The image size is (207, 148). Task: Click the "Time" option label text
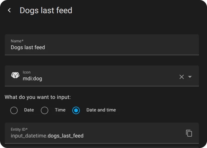(x=60, y=110)
